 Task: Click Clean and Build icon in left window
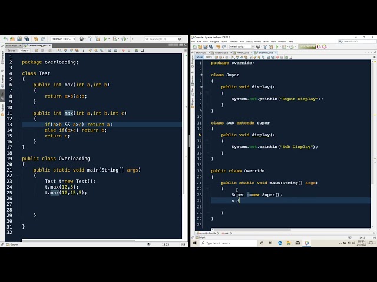pos(97,39)
